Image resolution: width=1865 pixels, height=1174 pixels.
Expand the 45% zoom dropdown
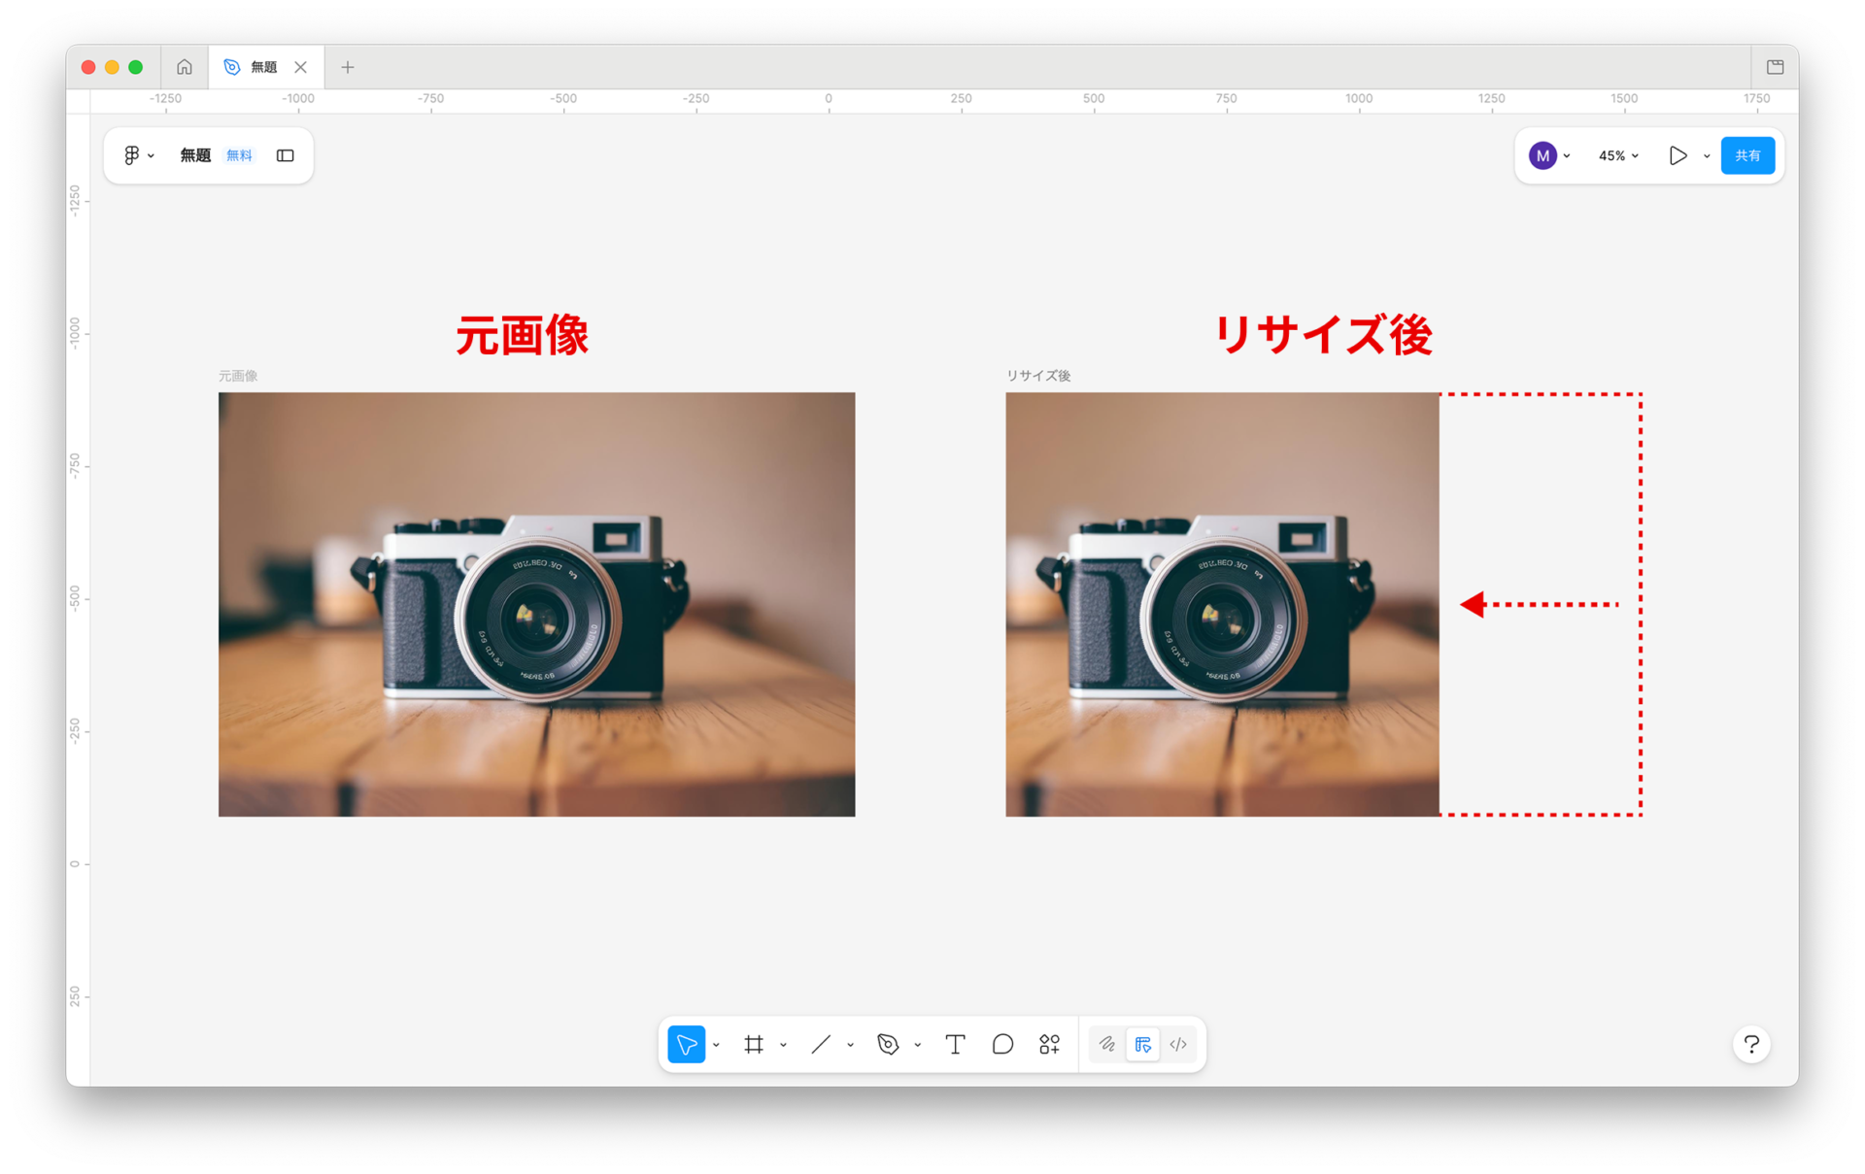pos(1618,155)
